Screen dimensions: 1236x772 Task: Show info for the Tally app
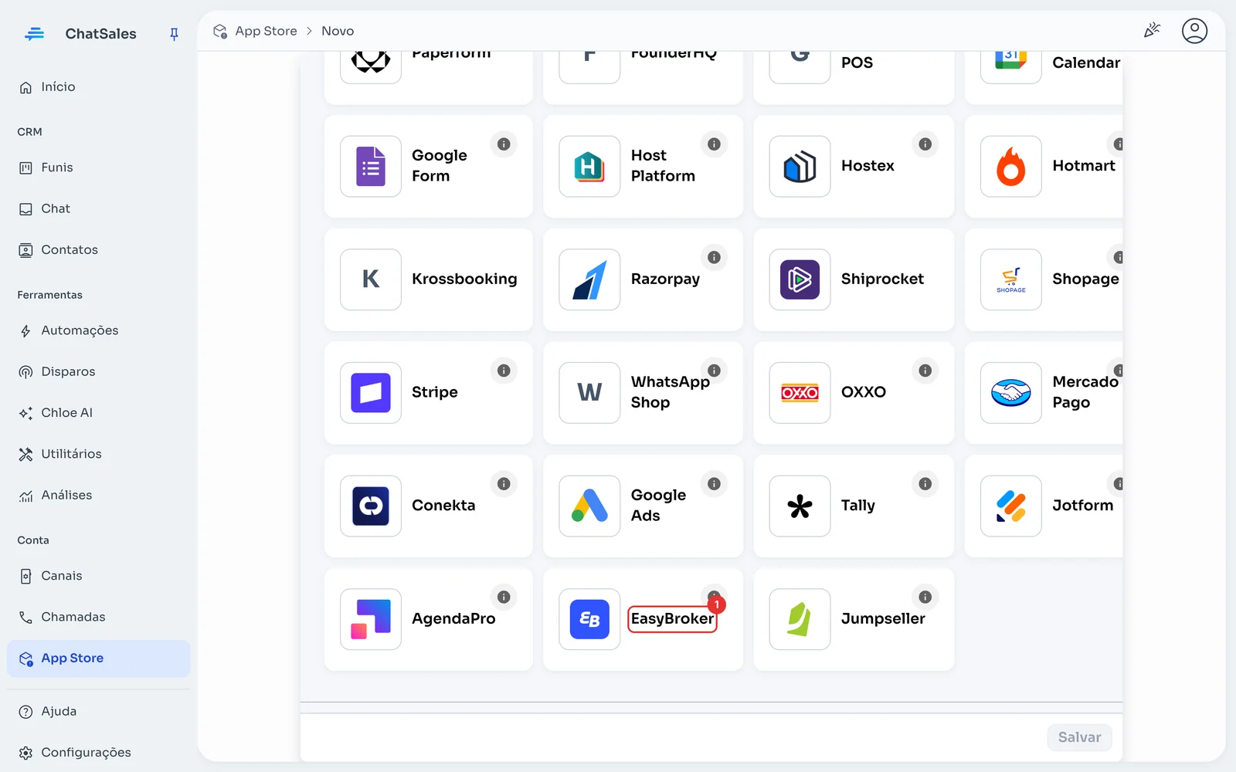(x=925, y=484)
